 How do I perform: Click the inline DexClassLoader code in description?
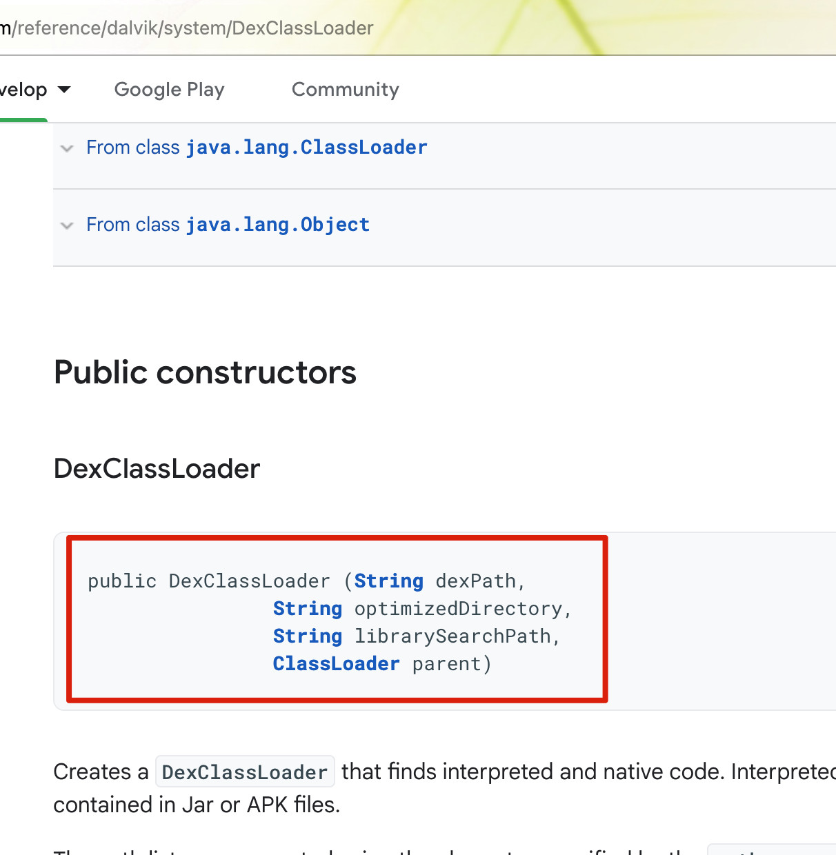pos(244,772)
